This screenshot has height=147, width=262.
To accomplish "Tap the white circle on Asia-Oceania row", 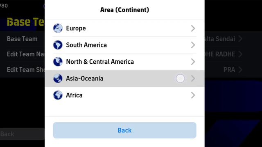I will click(x=180, y=78).
